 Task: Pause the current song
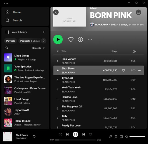click(x=75, y=134)
